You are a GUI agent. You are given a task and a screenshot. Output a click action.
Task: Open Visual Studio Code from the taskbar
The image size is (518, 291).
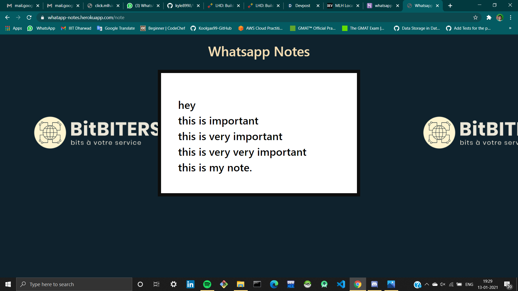[x=341, y=284]
